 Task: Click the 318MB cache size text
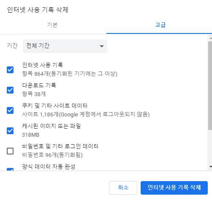[31, 135]
